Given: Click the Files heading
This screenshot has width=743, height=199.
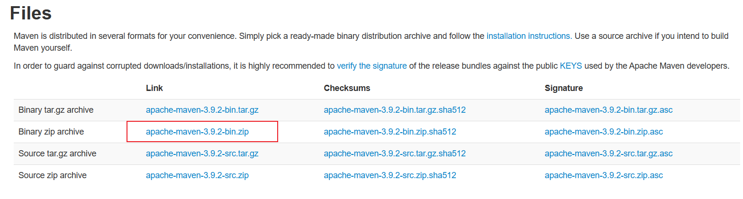Looking at the screenshot, I should (x=31, y=13).
